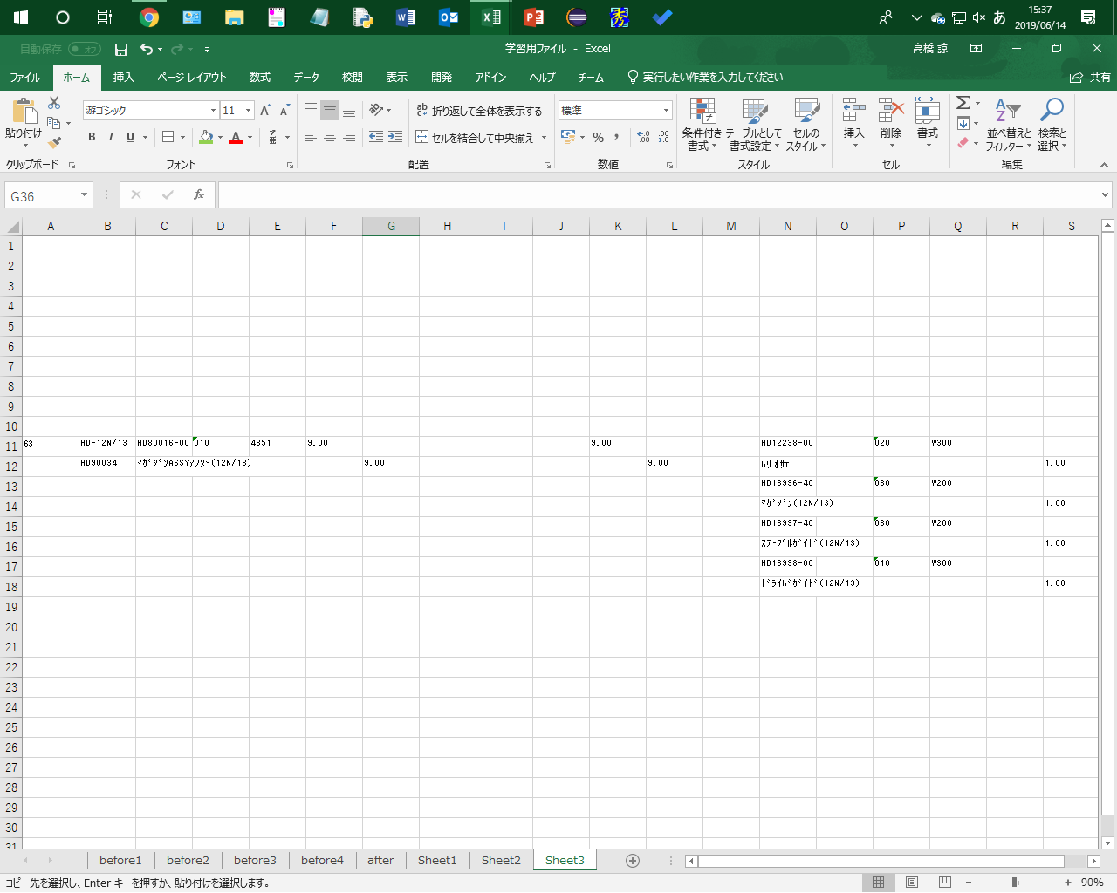Click the borders icon in font group

168,137
